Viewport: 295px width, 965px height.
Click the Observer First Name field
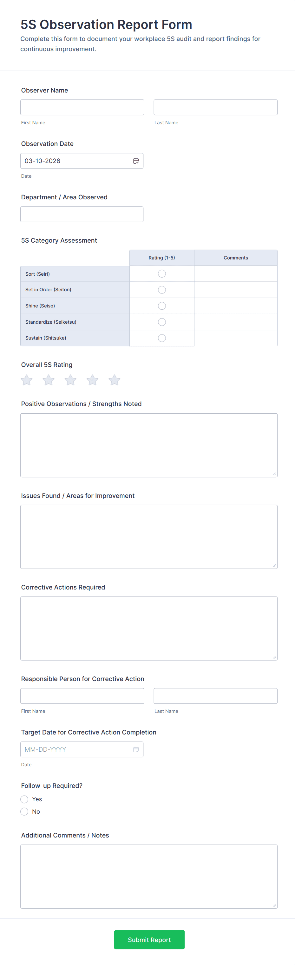coord(82,107)
